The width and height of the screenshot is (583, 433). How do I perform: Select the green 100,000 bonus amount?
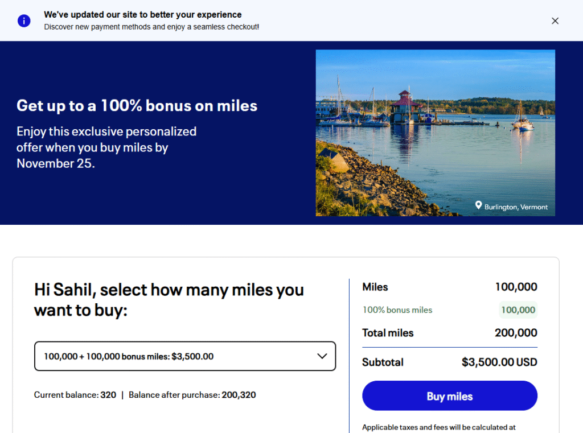pyautogui.click(x=518, y=310)
